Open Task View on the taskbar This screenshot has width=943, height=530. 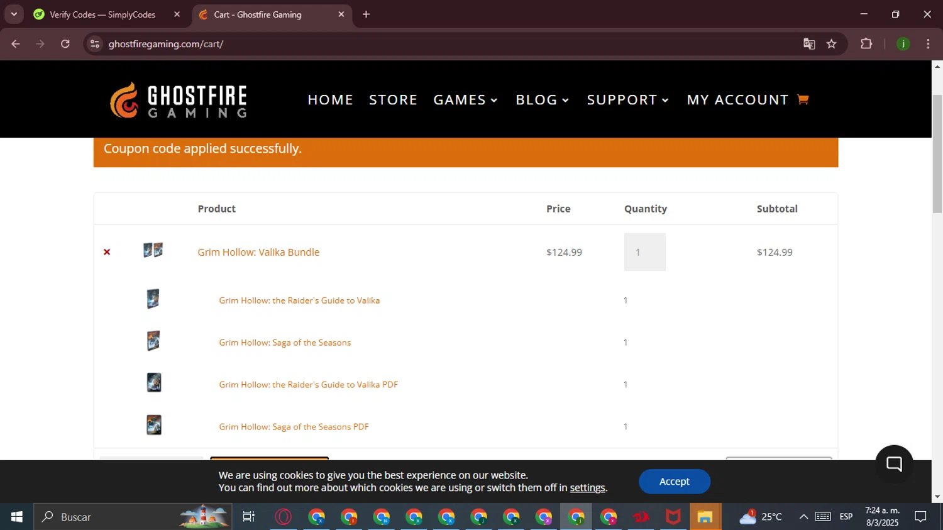click(248, 517)
